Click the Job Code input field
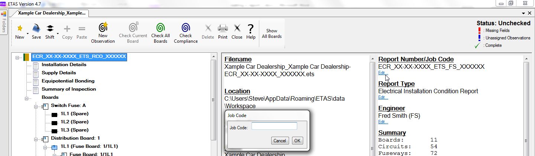Screen dimensions: 535x156 click(x=274, y=126)
